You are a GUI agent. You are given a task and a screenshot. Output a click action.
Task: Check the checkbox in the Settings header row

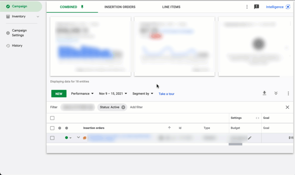[52, 118]
